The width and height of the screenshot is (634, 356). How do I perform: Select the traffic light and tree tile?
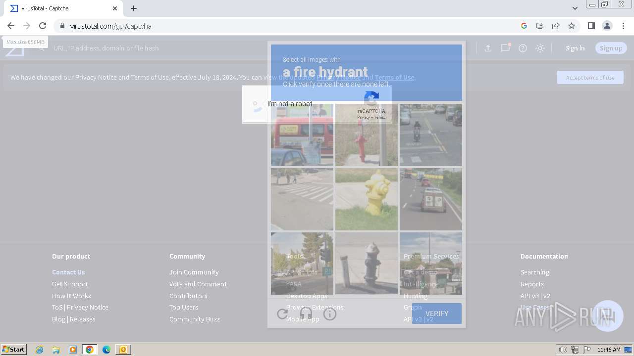click(302, 264)
